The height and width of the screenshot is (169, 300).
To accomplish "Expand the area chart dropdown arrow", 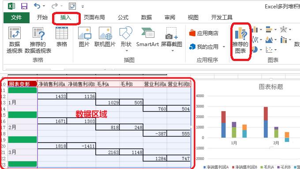I will click(275, 40).
